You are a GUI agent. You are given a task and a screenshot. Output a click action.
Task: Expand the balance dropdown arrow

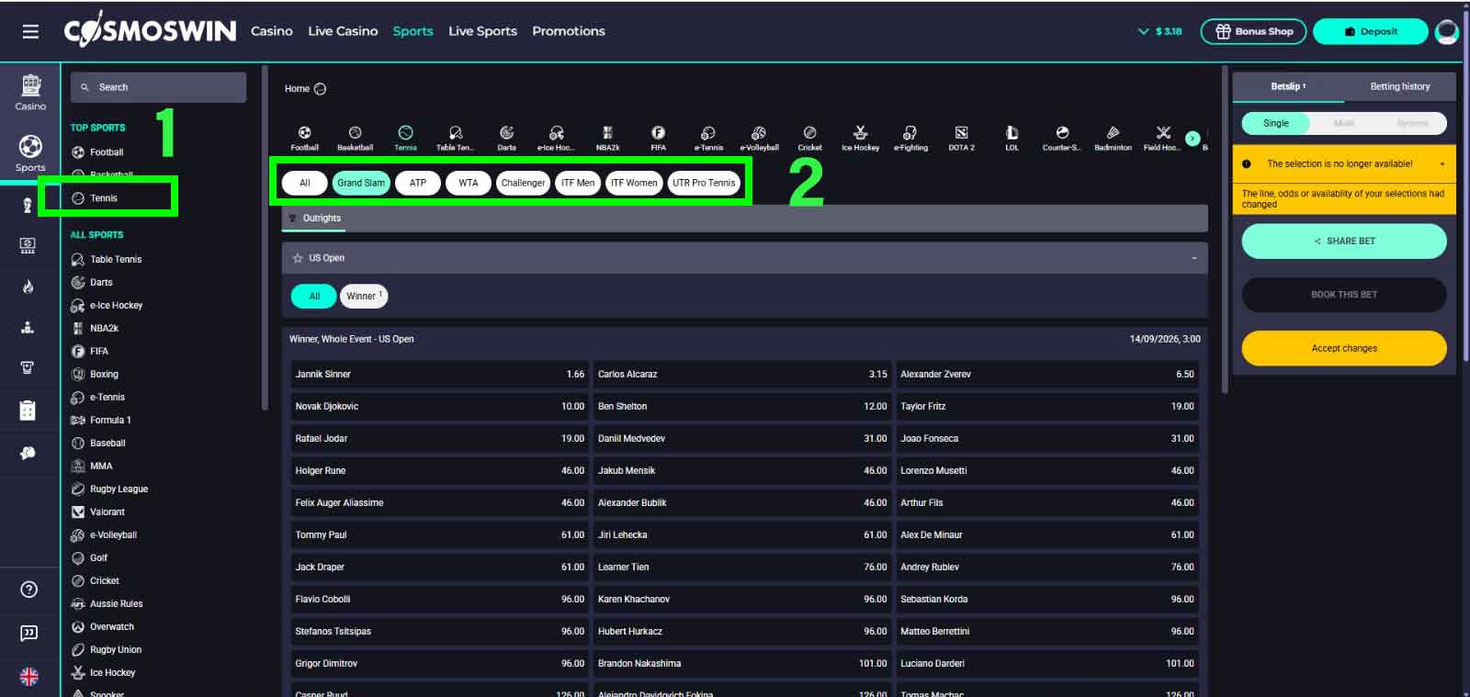[1144, 31]
